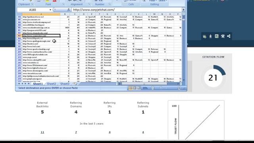Click the table report icon in Majestic toolbar

(217, 36)
